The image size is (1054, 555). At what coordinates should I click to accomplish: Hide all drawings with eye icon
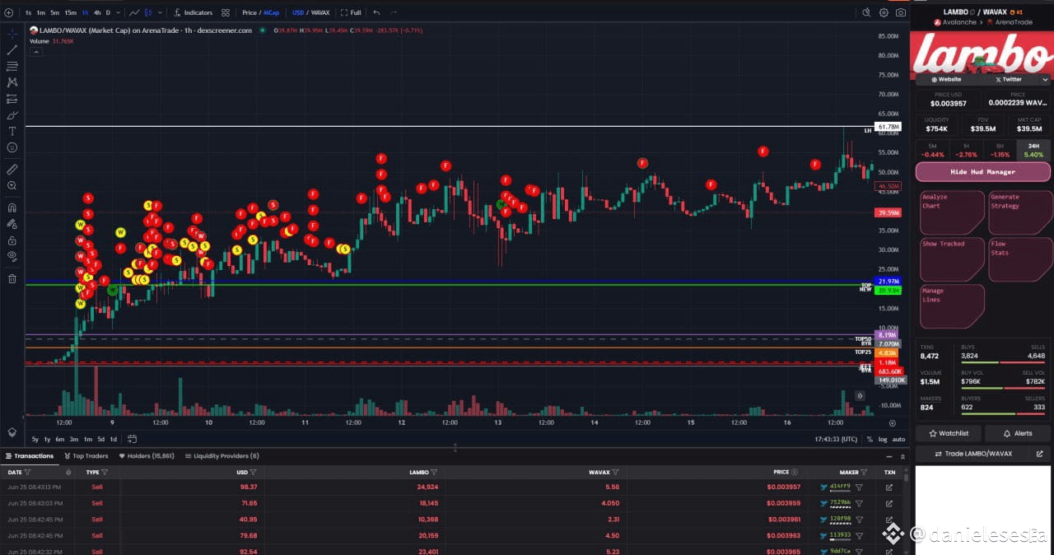[x=12, y=256]
